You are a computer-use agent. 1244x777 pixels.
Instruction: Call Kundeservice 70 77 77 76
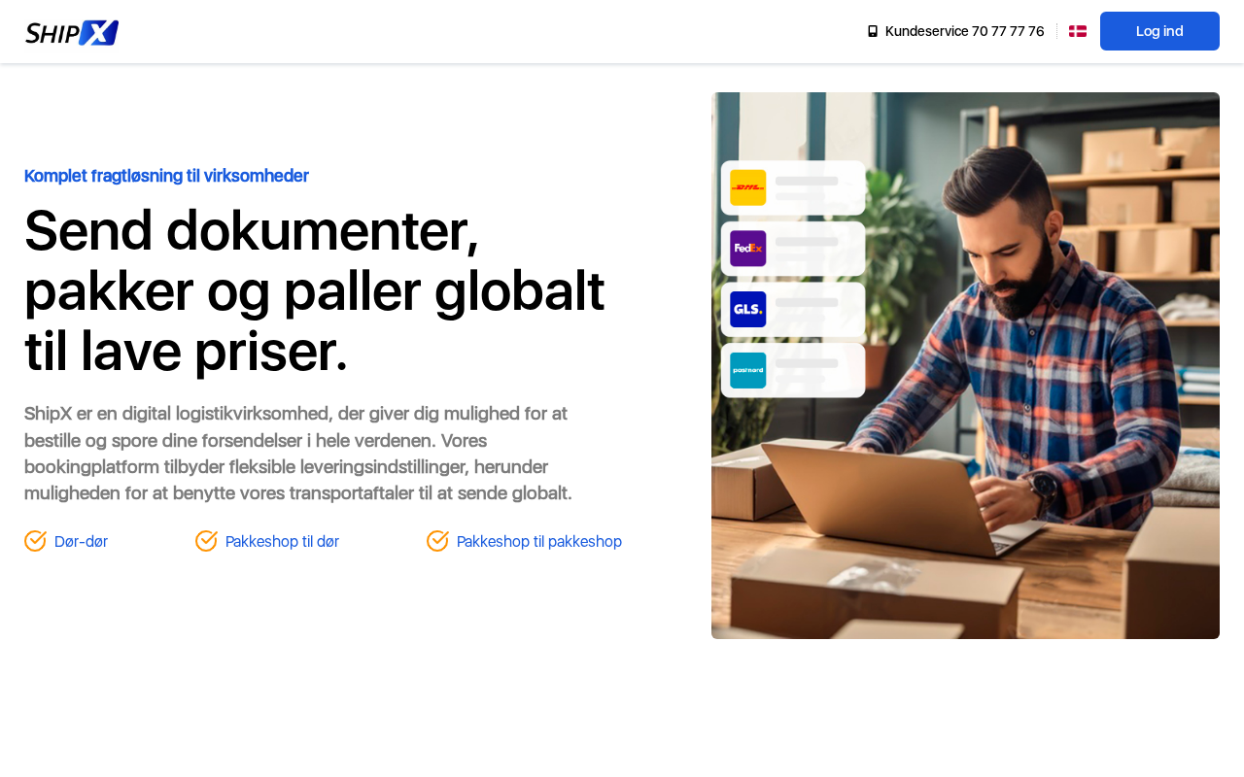click(964, 31)
